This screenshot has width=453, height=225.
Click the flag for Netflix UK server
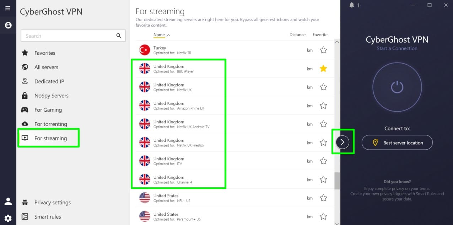pyautogui.click(x=145, y=87)
